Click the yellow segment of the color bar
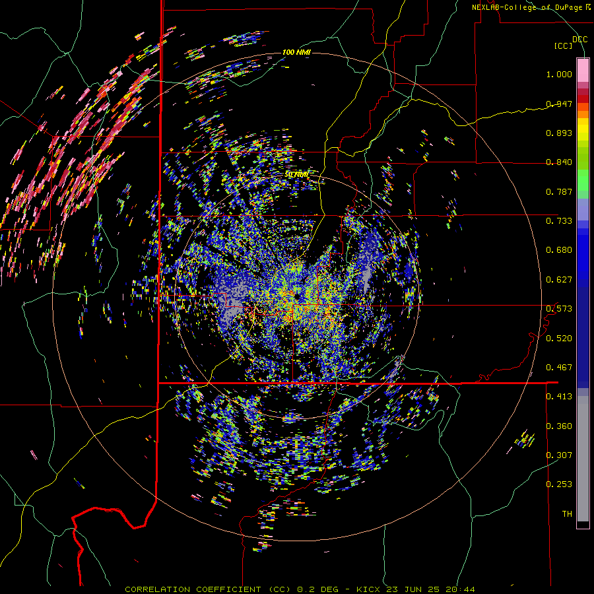Screen dimensions: 594x594 click(x=583, y=129)
